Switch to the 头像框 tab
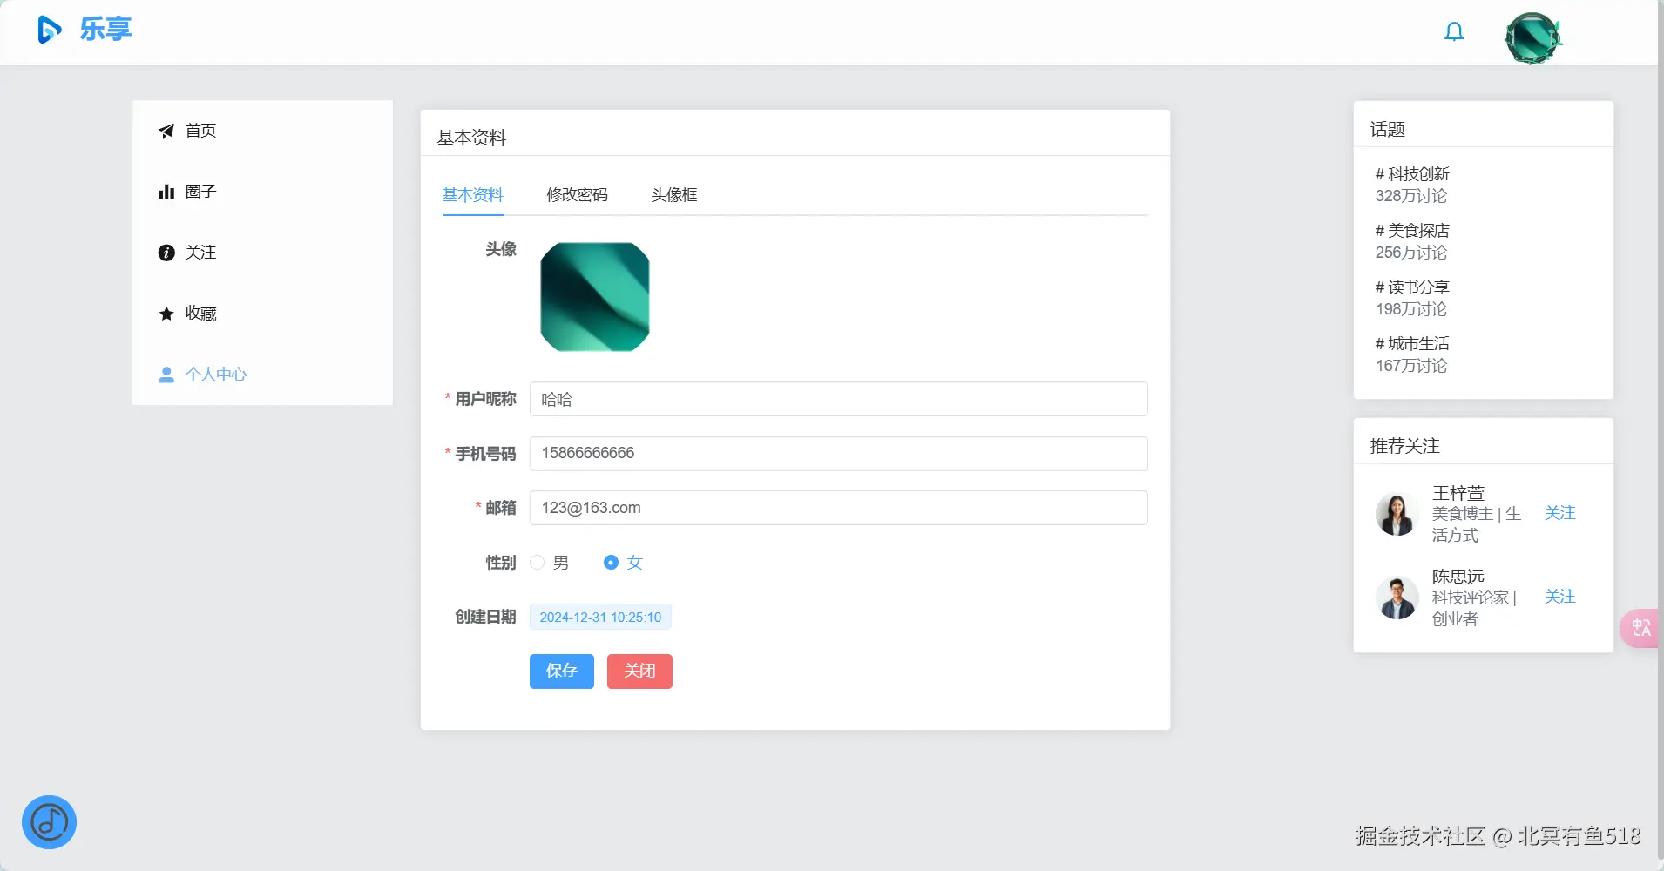The image size is (1664, 871). click(x=673, y=195)
